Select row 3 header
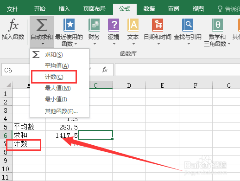 6,110
